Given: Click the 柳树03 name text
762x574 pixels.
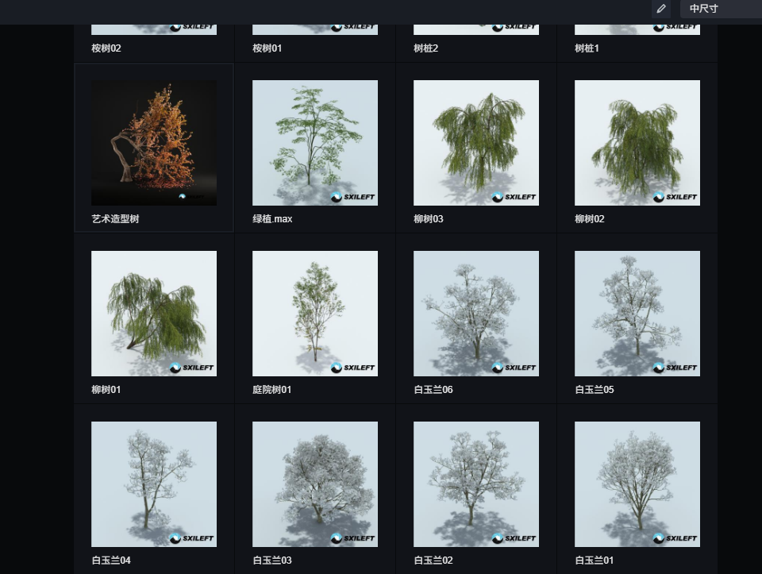Looking at the screenshot, I should 428,218.
